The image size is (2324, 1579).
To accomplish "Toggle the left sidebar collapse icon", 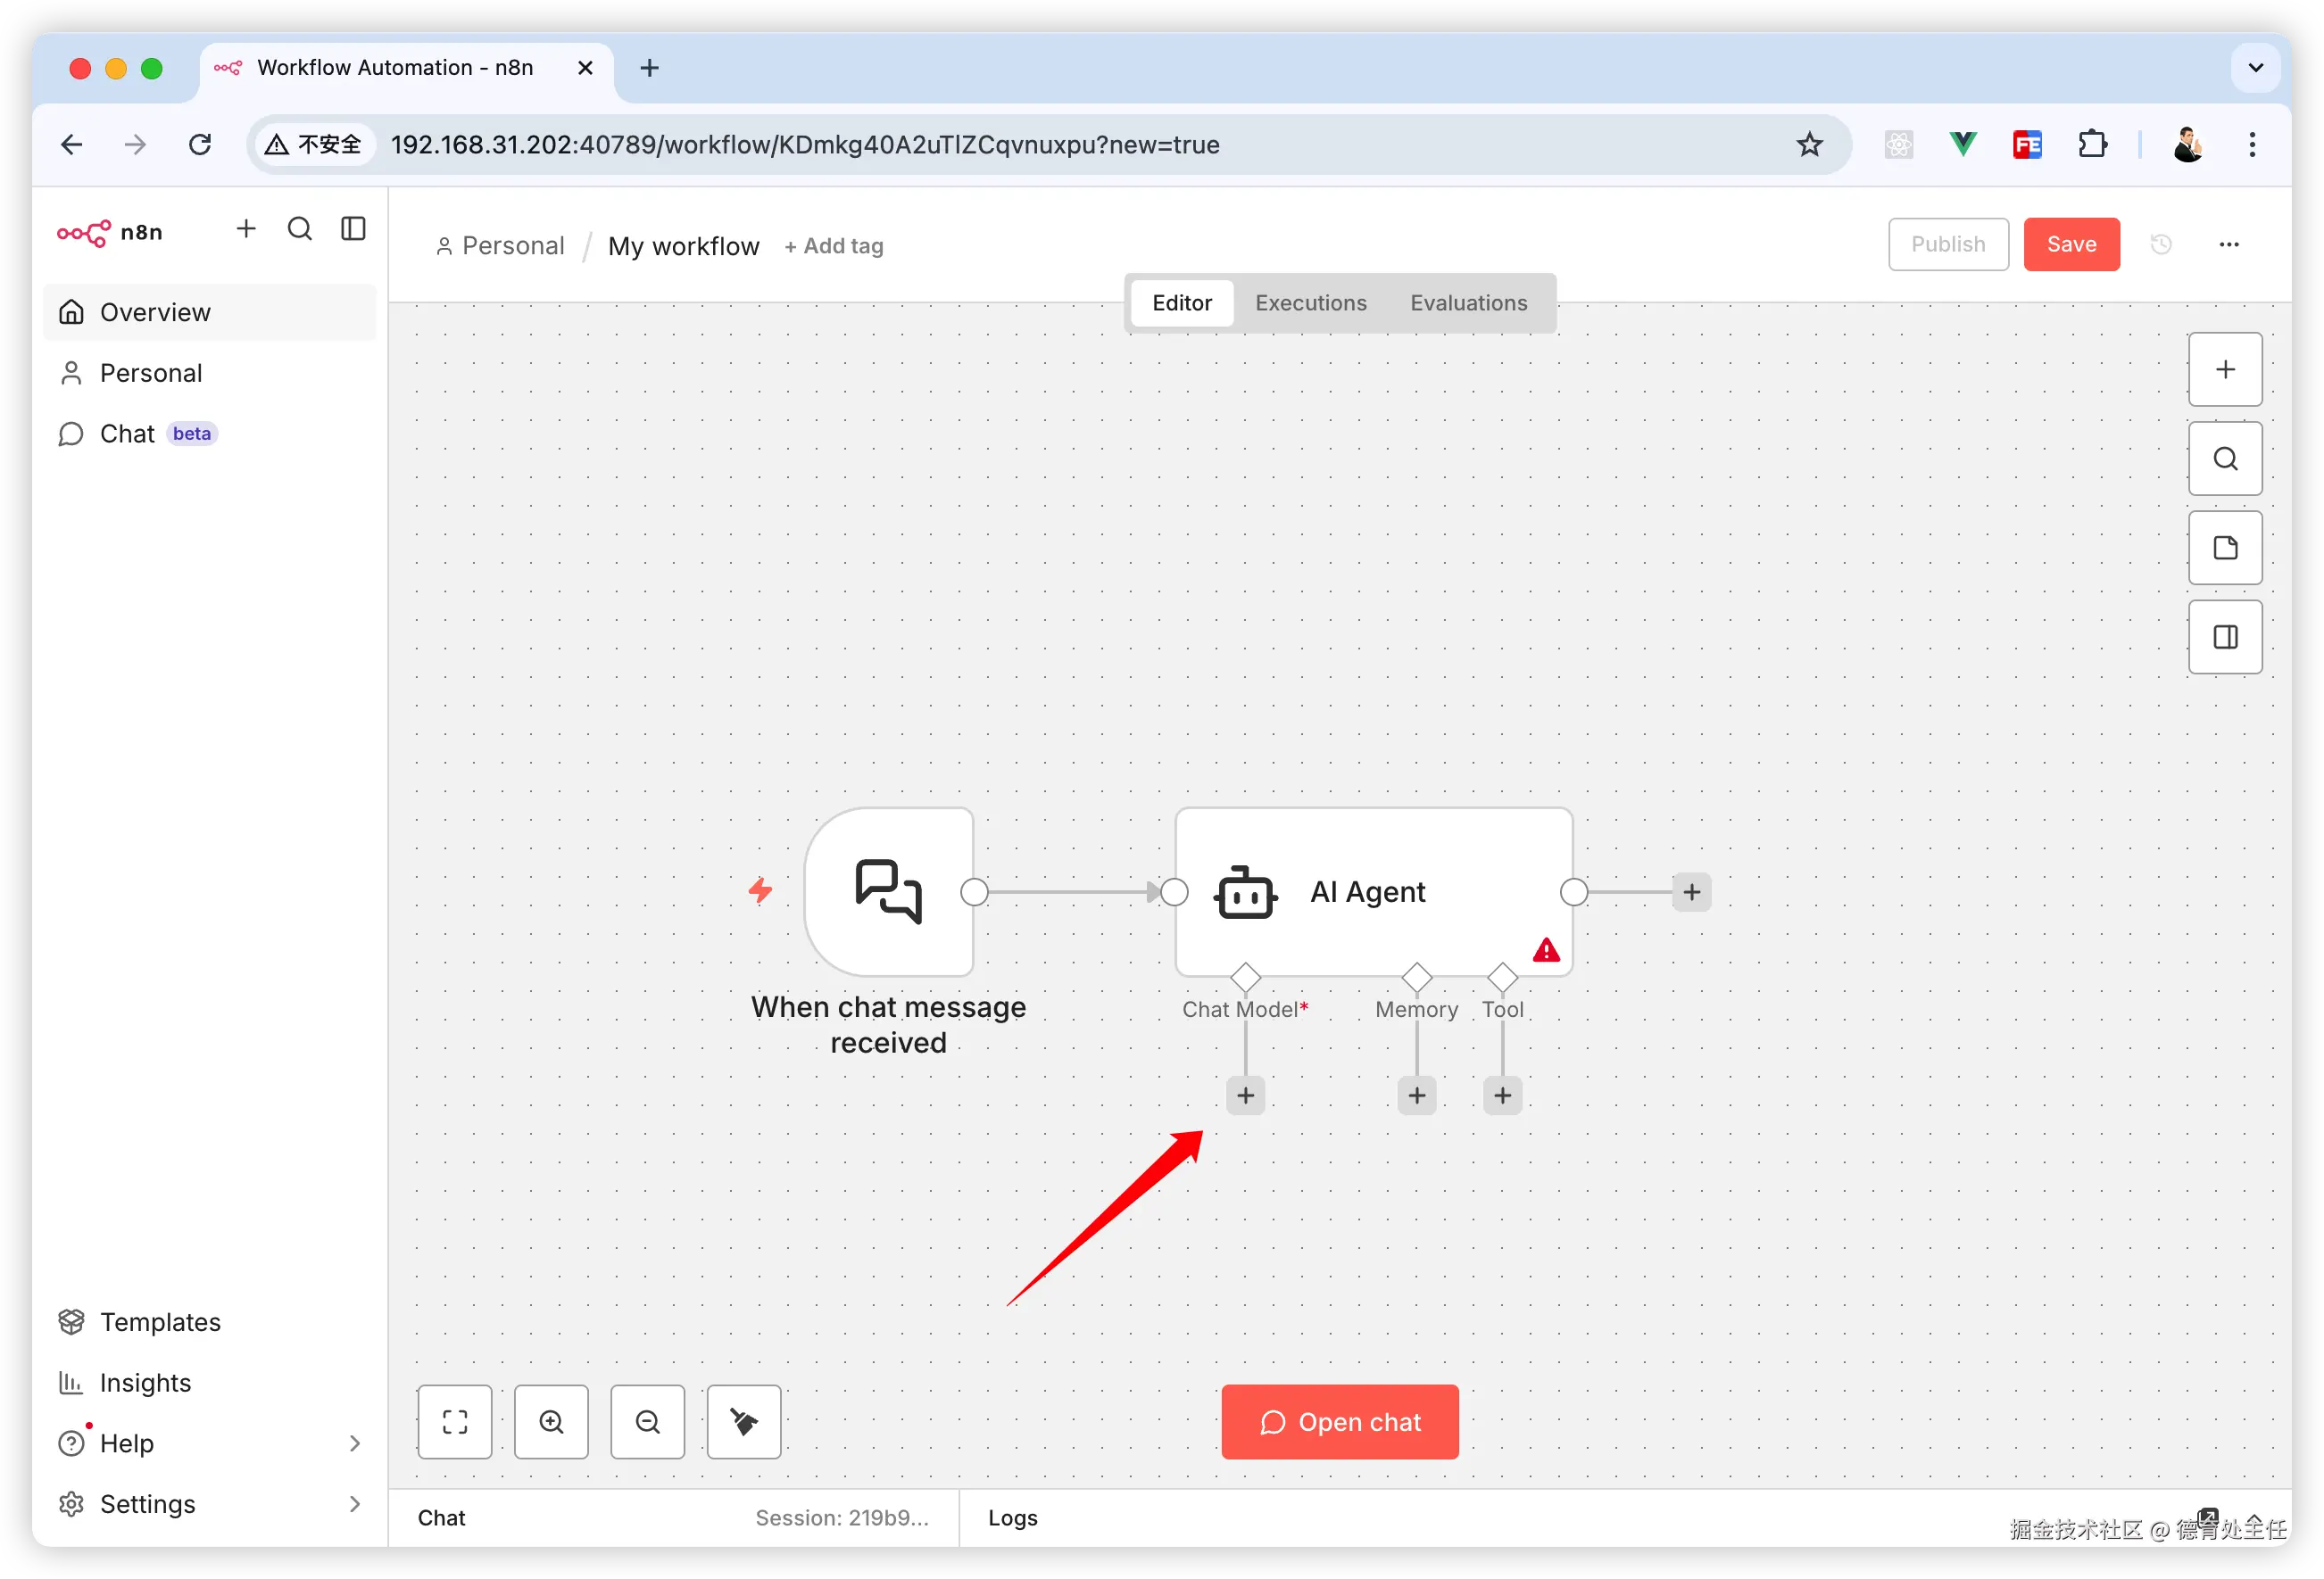I will point(353,229).
